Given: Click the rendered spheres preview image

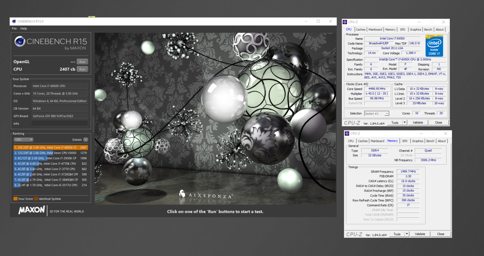Looking at the screenshot, I should click(215, 119).
